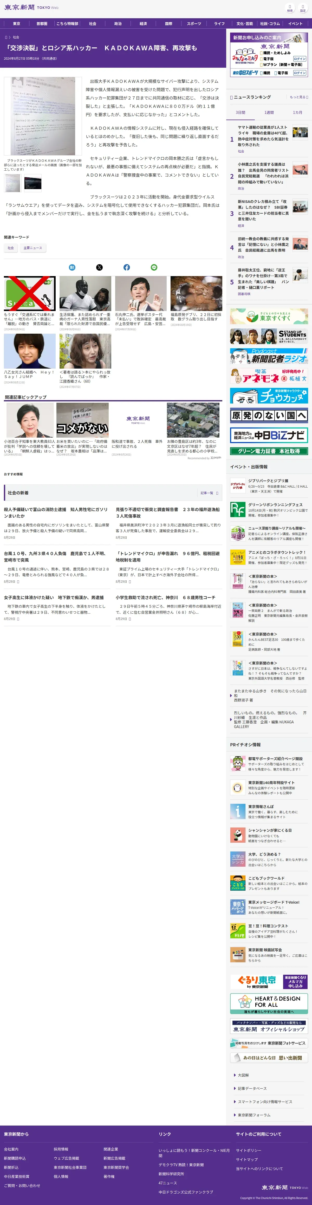
Task: Select スポーツ in the navigation bar
Action: (194, 23)
